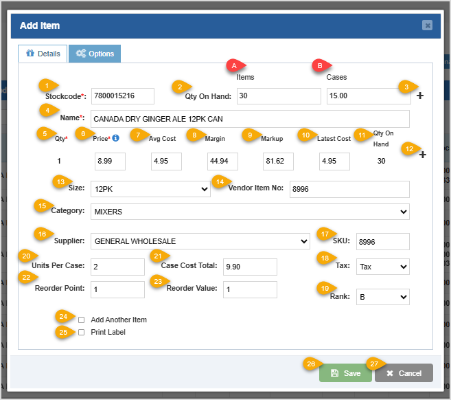Screen dimensions: 451x400
Task: Click the Add Another Item label text
Action: pyautogui.click(x=119, y=320)
